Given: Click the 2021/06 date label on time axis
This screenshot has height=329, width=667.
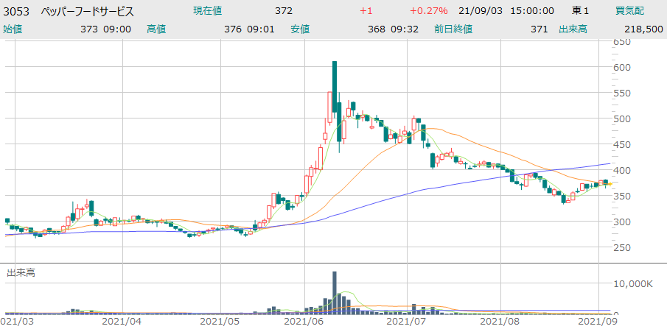Looking at the screenshot, I should [304, 322].
